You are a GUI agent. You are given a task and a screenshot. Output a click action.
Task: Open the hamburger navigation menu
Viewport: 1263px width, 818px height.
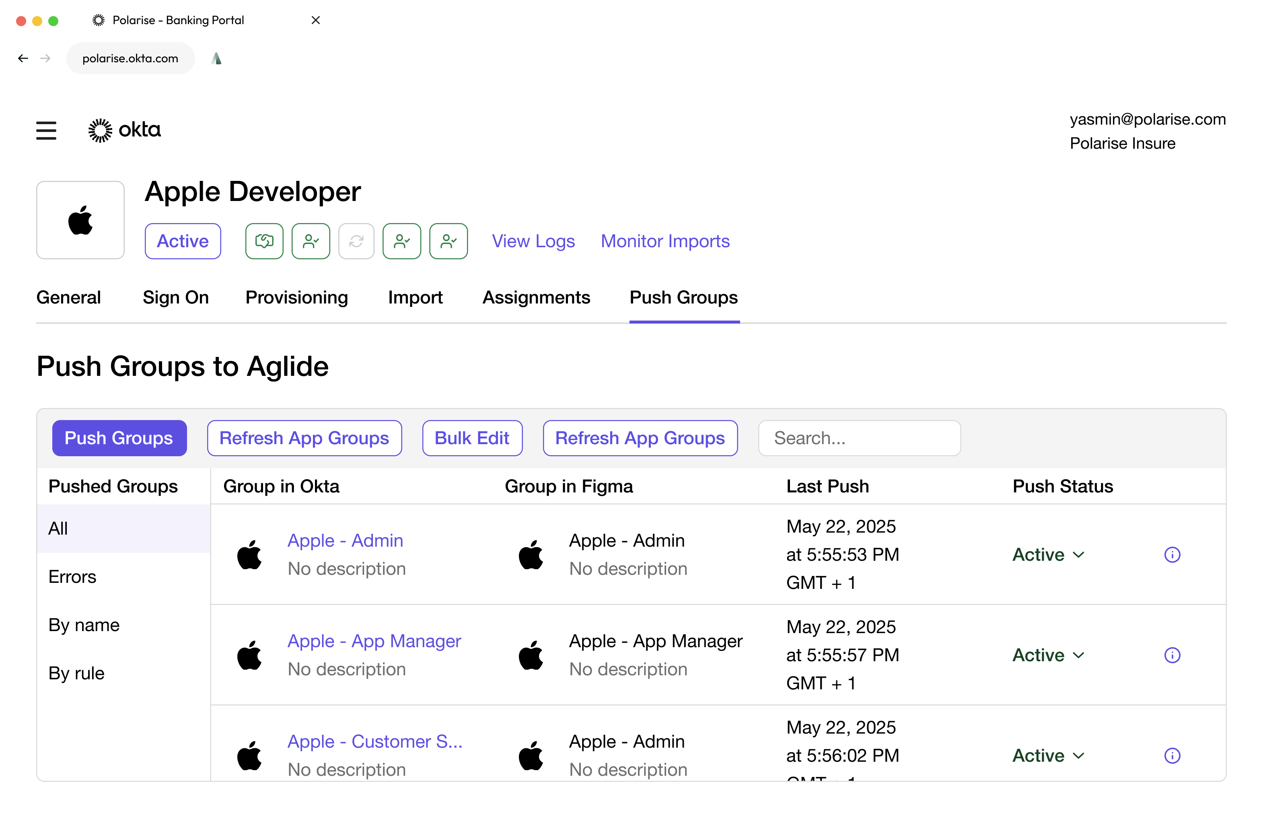[x=46, y=131]
